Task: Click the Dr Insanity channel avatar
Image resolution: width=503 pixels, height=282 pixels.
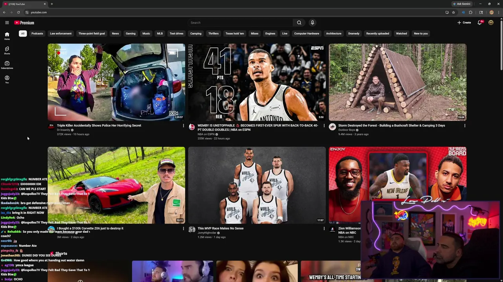Action: pyautogui.click(x=51, y=127)
